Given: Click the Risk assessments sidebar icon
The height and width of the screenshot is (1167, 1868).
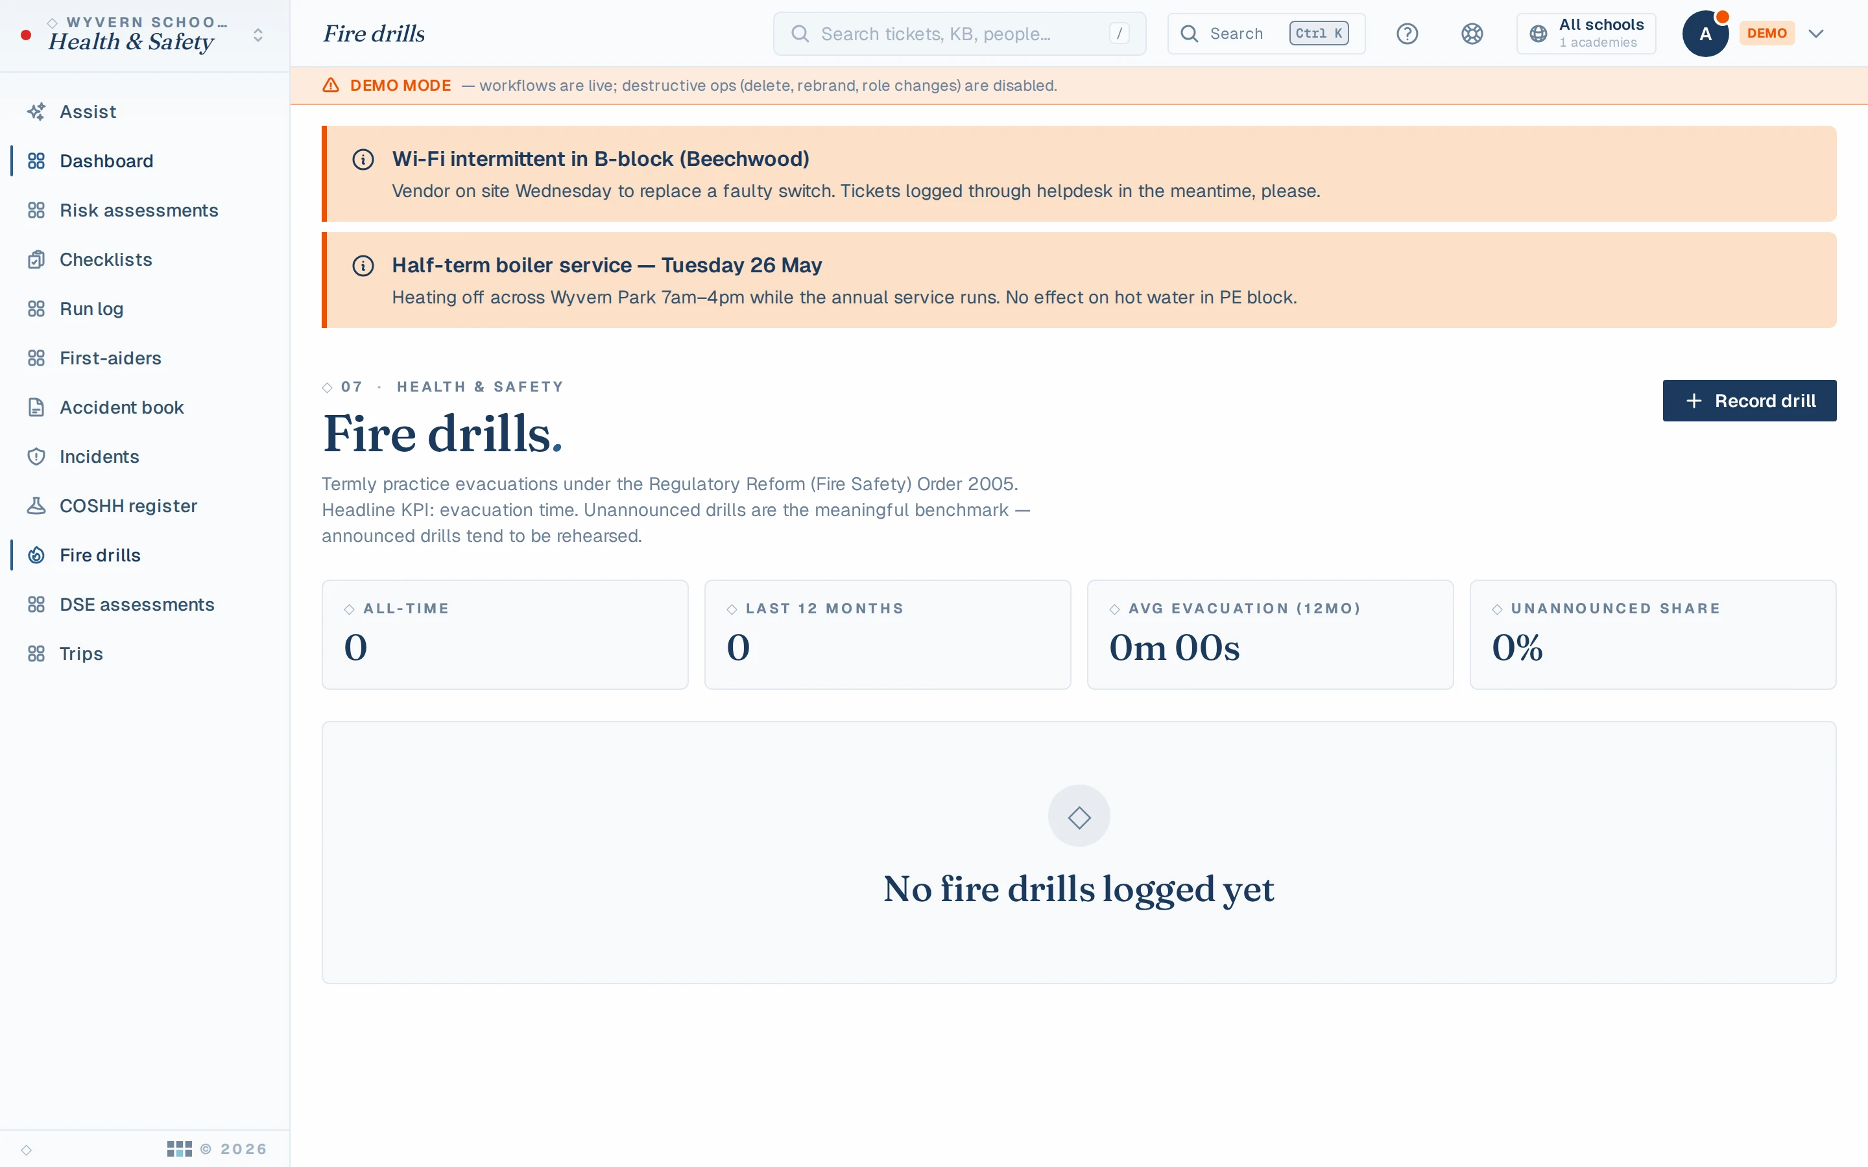Looking at the screenshot, I should pyautogui.click(x=36, y=211).
